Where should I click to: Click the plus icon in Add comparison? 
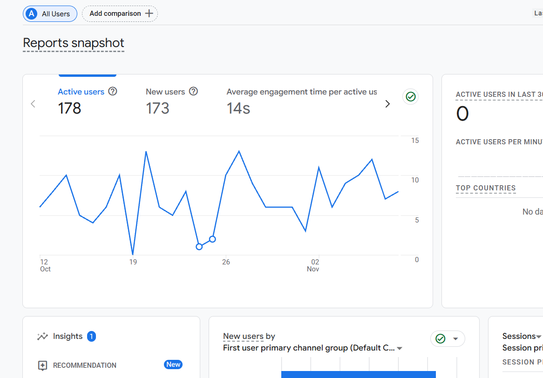click(149, 13)
